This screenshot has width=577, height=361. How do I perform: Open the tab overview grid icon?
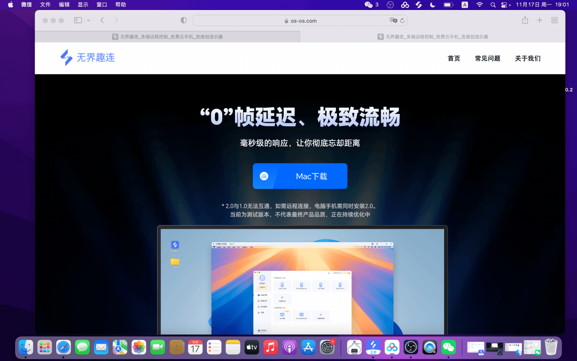[x=554, y=20]
